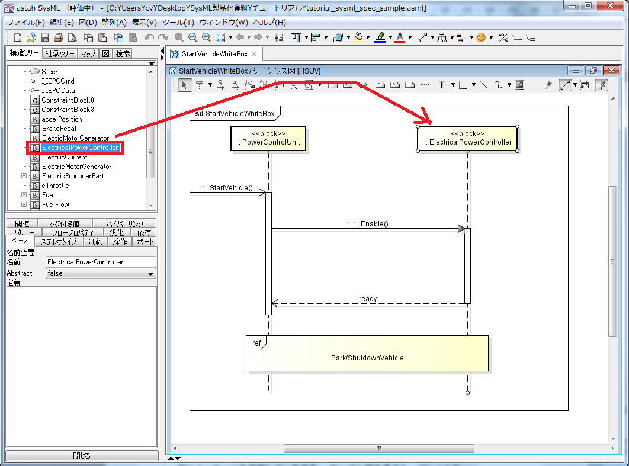
Task: Click the smiley face icon in toolbar
Action: (480, 37)
